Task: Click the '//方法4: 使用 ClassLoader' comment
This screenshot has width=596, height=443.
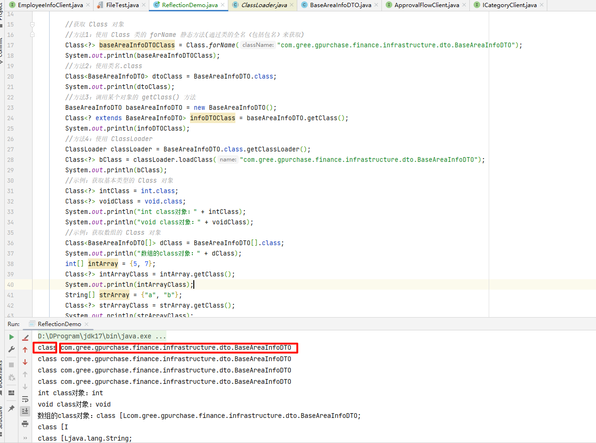Action: click(109, 139)
